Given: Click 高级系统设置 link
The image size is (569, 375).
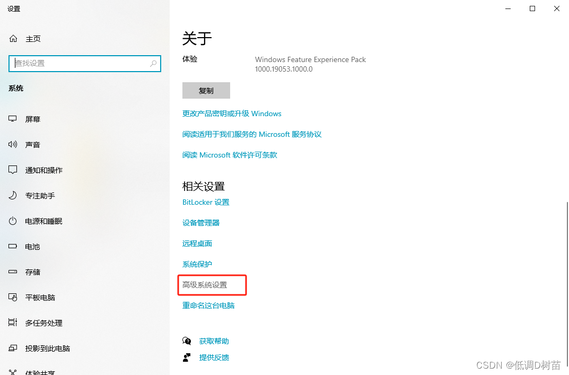Looking at the screenshot, I should click(205, 285).
